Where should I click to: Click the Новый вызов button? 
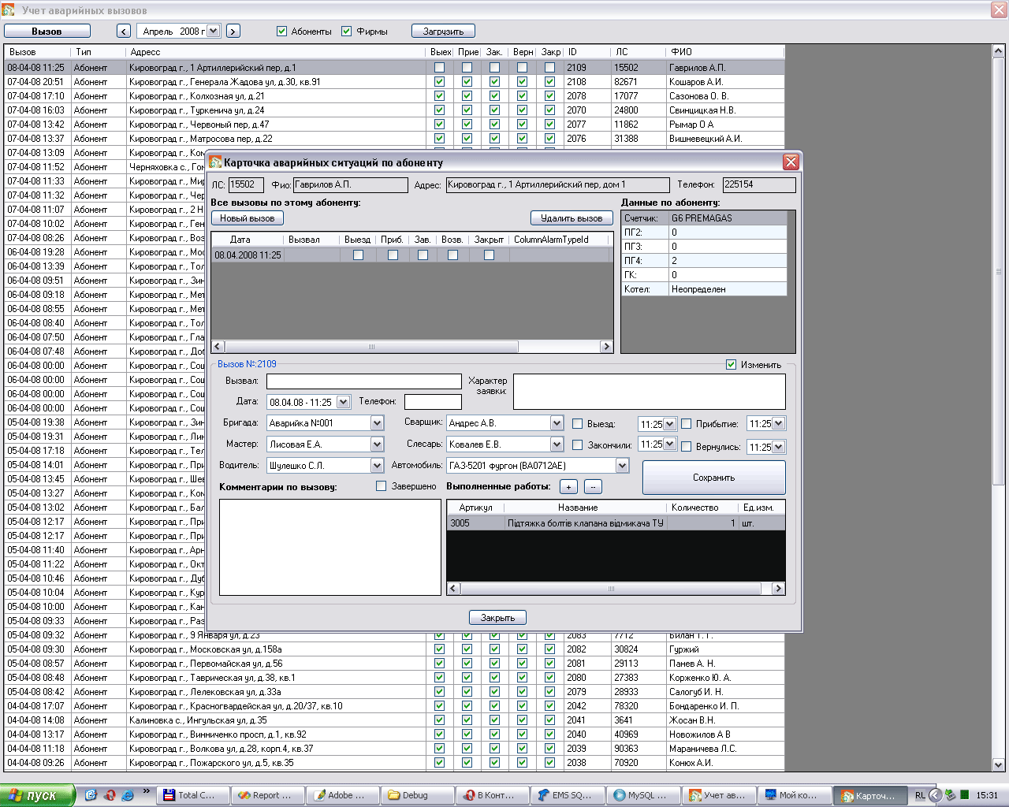[247, 218]
